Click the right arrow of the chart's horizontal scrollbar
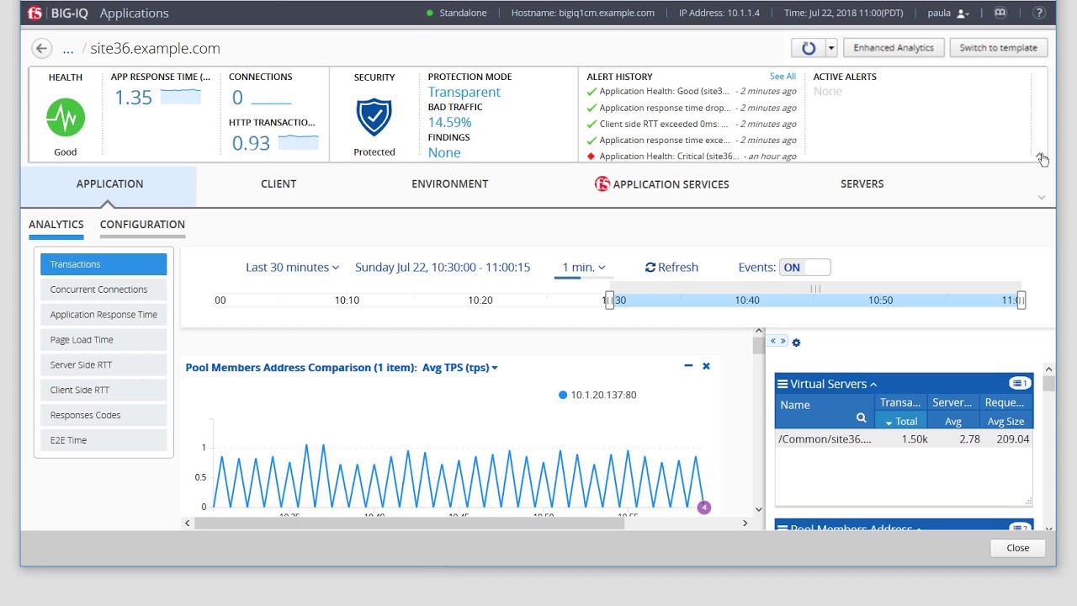 pyautogui.click(x=745, y=524)
